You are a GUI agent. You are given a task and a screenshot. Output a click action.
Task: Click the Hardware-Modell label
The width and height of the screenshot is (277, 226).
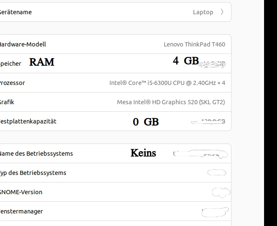(23, 44)
